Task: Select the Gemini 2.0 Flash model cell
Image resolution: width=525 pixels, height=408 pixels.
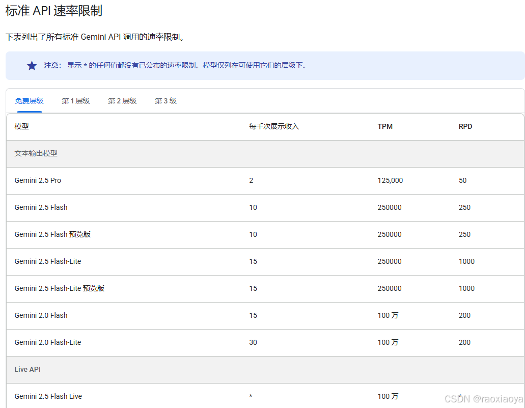Action: point(41,315)
